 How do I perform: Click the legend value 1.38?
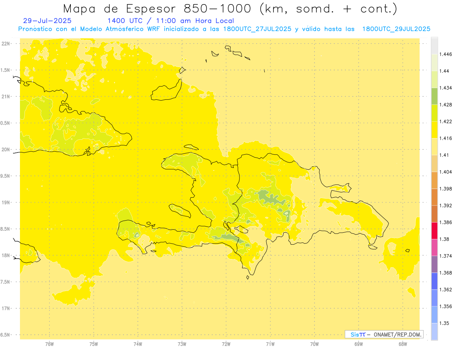[445, 239]
